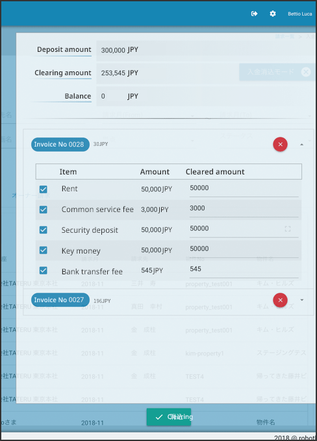The height and width of the screenshot is (441, 317).
Task: Click the Invoice No 0028 badge
Action: point(60,144)
